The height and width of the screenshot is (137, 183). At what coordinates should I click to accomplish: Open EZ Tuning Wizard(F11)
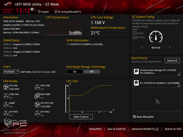point(69,12)
